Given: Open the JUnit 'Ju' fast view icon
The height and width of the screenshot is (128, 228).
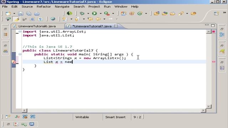Looking at the screenshot, I should (x=17, y=117).
